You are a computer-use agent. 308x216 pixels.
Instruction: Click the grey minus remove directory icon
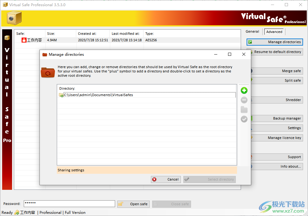[244, 100]
